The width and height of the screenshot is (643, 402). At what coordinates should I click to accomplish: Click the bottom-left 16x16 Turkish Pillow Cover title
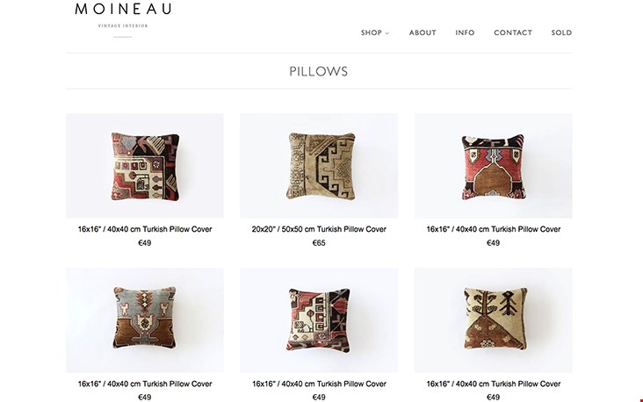145,384
